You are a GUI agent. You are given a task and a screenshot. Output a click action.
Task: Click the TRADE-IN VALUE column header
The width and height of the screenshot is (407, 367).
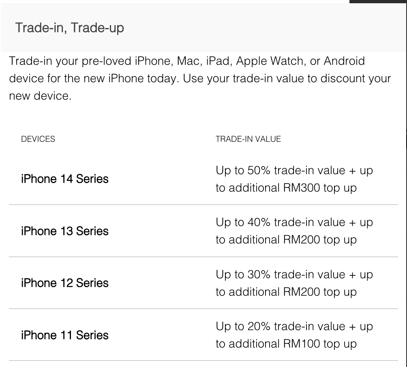click(x=248, y=139)
